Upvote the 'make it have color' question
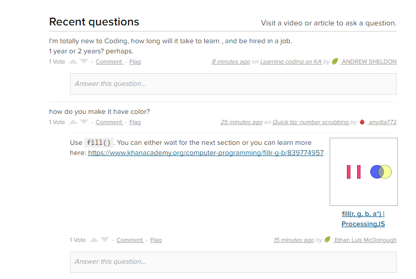The width and height of the screenshot is (416, 279). coord(73,122)
